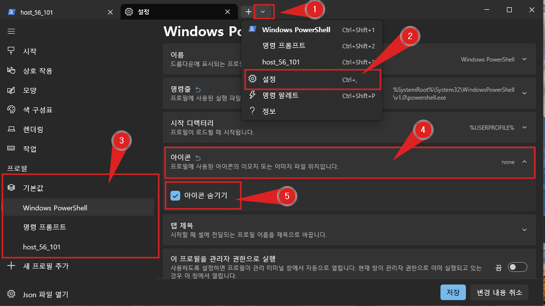Click the 모양 appearance icon
The height and width of the screenshot is (306, 545).
(x=11, y=90)
